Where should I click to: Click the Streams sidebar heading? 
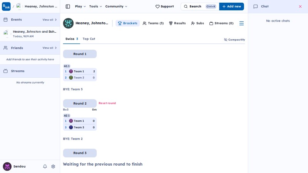(18, 71)
